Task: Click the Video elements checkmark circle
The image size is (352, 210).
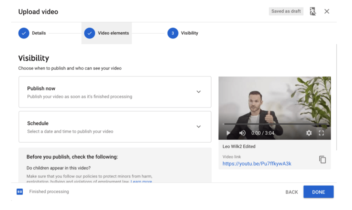Action: (89, 33)
